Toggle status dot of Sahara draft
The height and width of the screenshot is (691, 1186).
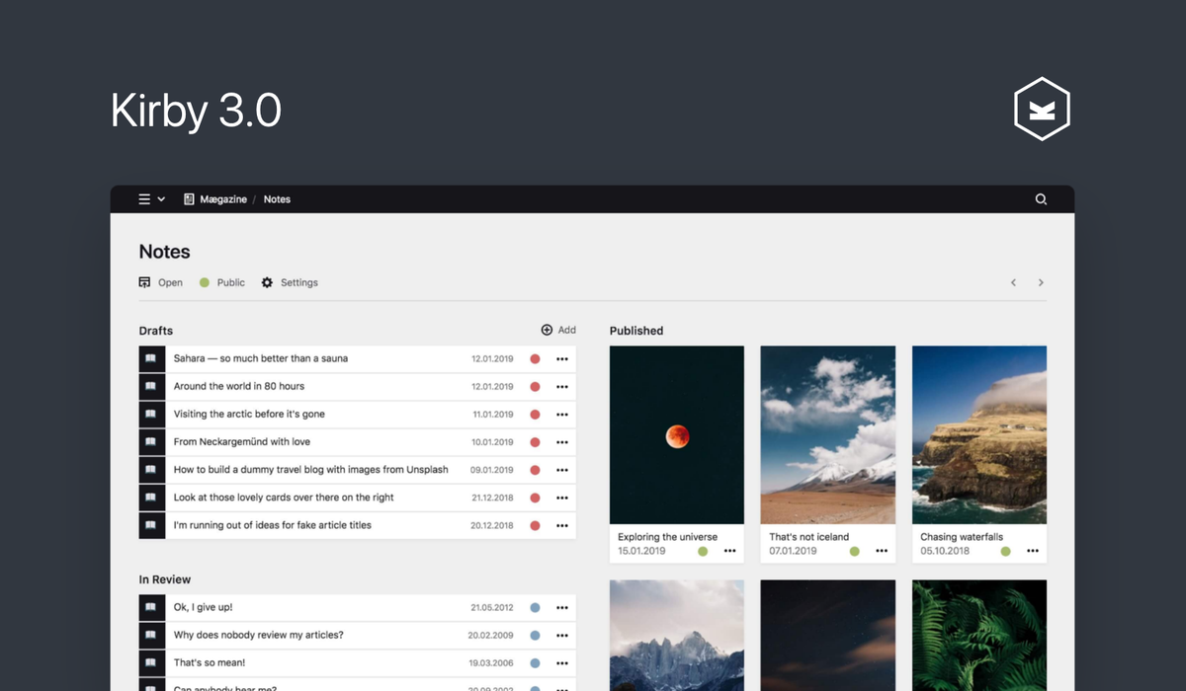point(535,358)
